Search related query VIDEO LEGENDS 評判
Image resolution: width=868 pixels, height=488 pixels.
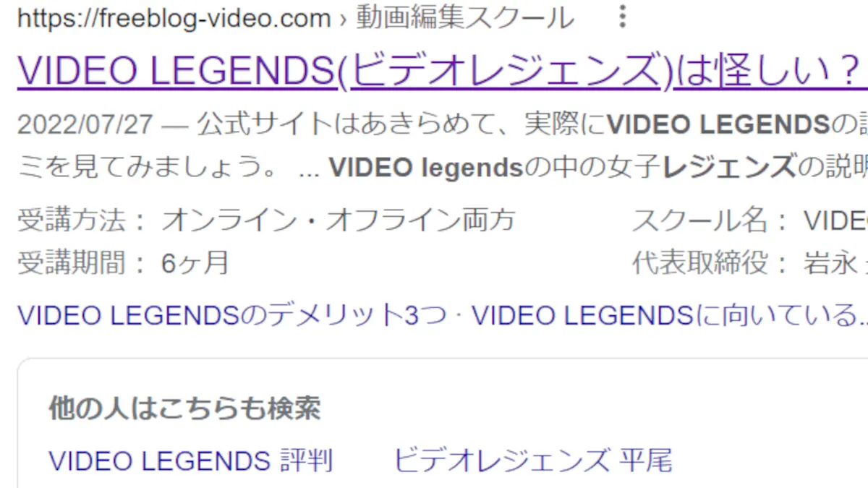coord(191,460)
